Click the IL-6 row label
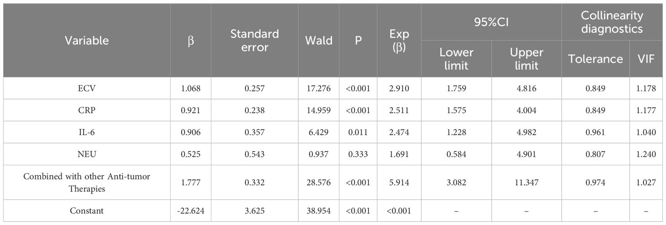Image resolution: width=666 pixels, height=225 pixels. [x=87, y=132]
